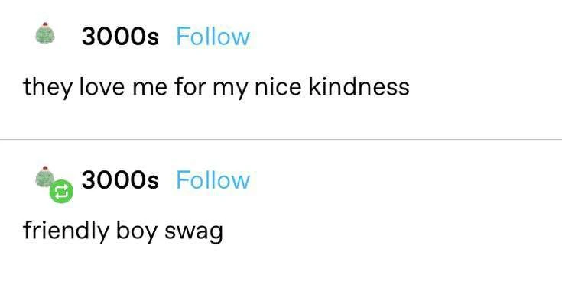Open the 3000s username above friendly boy swag
The height and width of the screenshot is (291, 562).
(120, 179)
